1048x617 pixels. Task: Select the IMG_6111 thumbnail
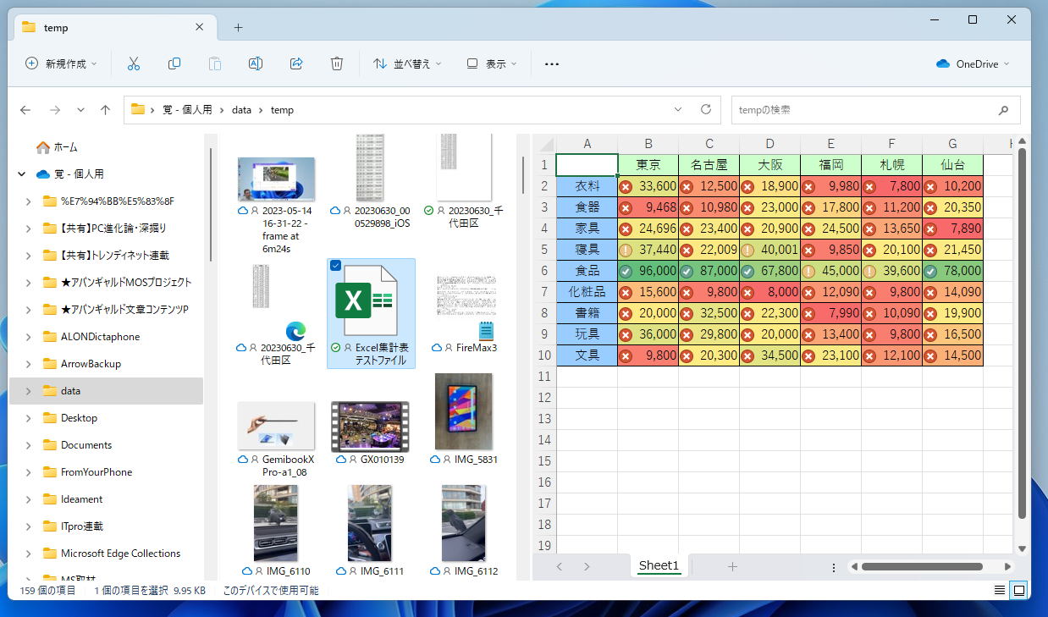click(x=370, y=523)
